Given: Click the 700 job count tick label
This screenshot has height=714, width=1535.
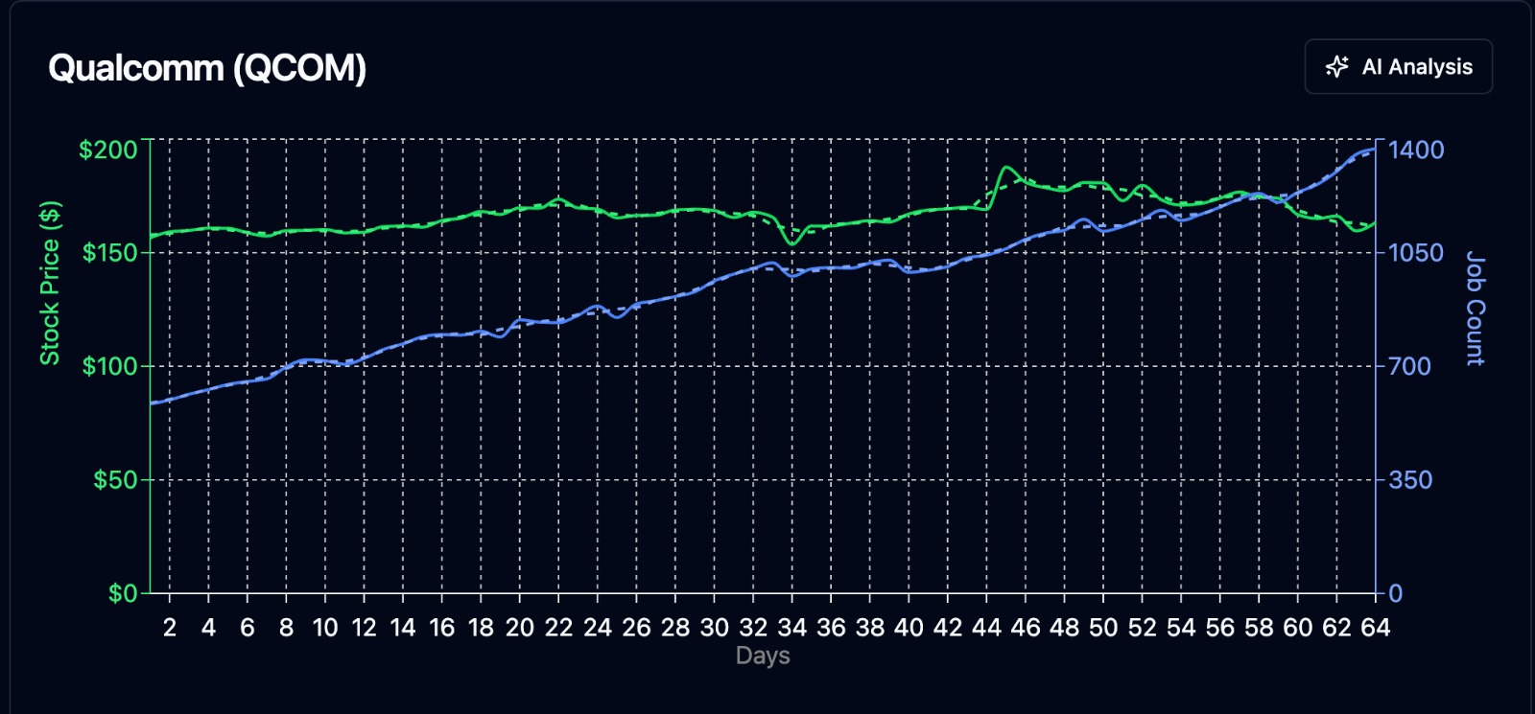Looking at the screenshot, I should tap(1409, 366).
